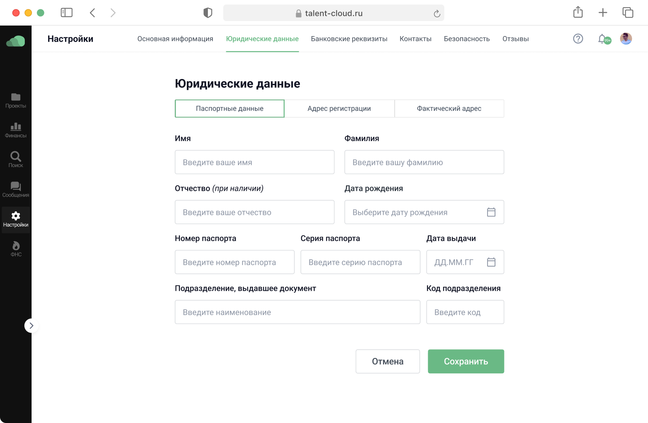Select Фактический адрес segment
Viewport: 648px width, 423px height.
coord(449,108)
